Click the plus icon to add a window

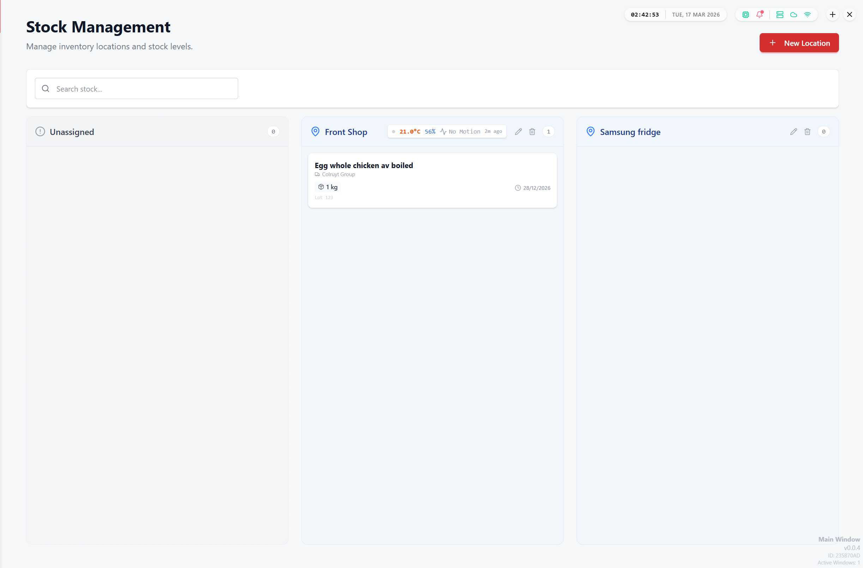coord(833,14)
